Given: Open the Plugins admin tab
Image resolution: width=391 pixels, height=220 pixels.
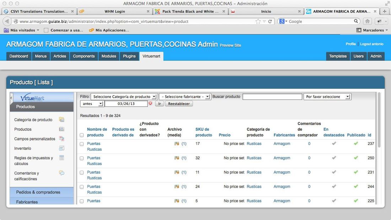Looking at the screenshot, I should coord(129,56).
